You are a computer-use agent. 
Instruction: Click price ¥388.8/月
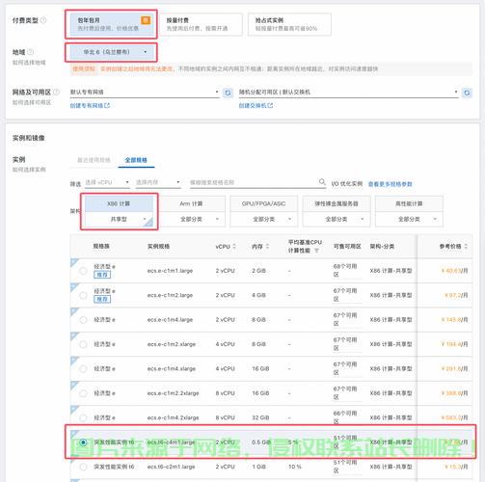pos(454,393)
